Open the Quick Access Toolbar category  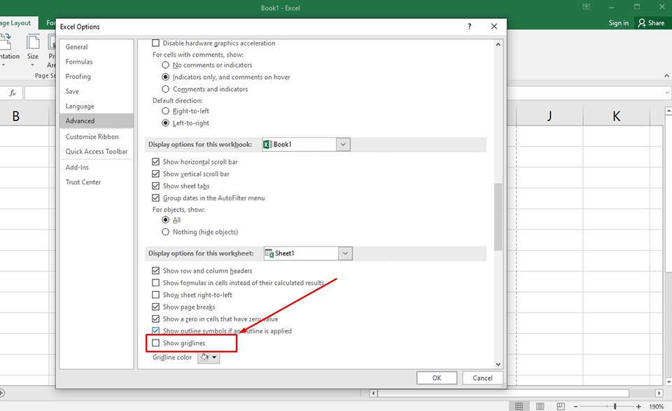pyautogui.click(x=97, y=151)
